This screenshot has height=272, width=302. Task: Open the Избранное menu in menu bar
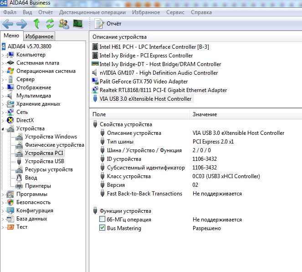pos(146,12)
